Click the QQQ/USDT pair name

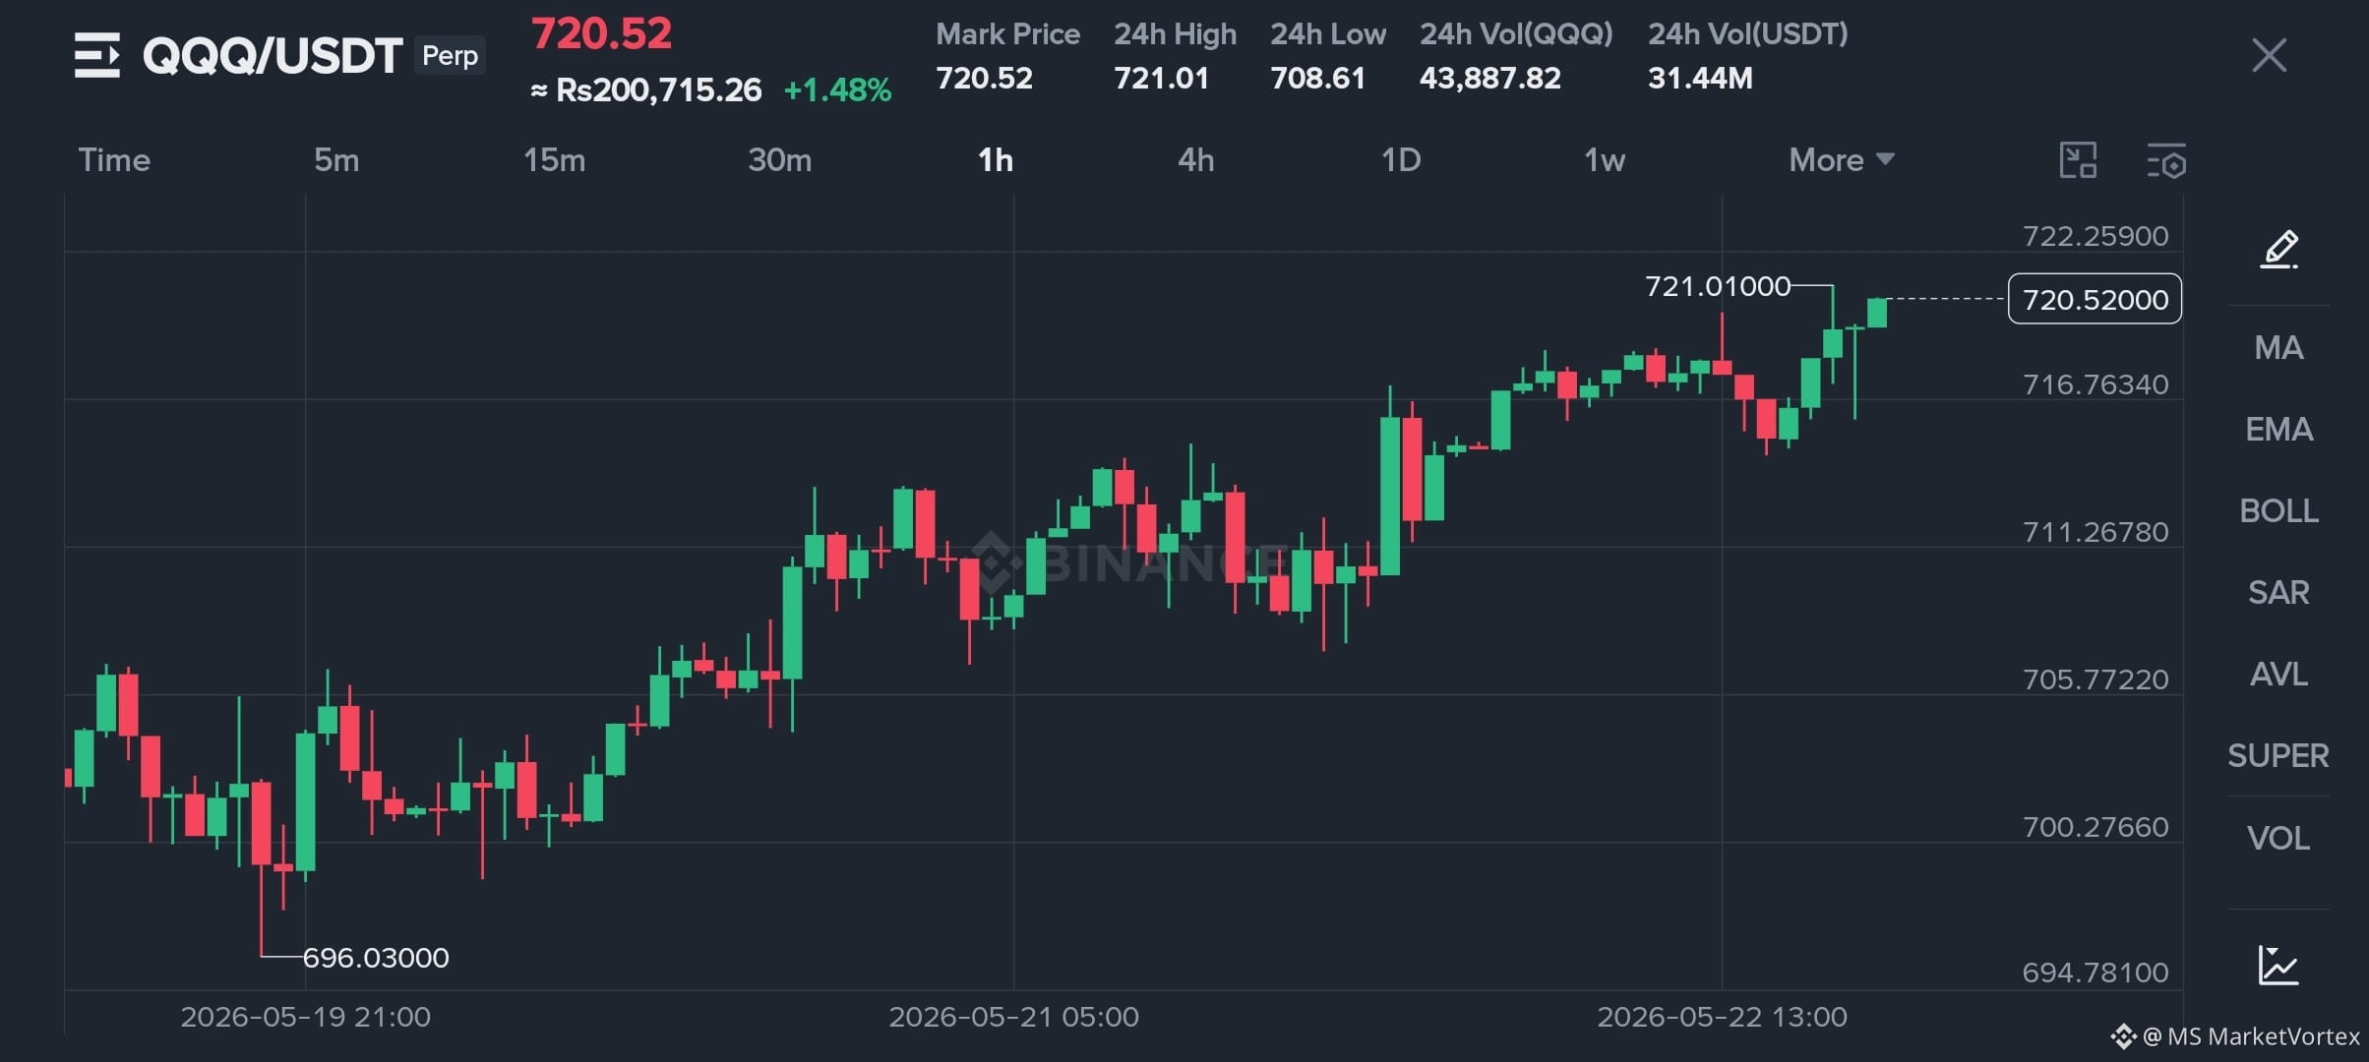click(273, 55)
